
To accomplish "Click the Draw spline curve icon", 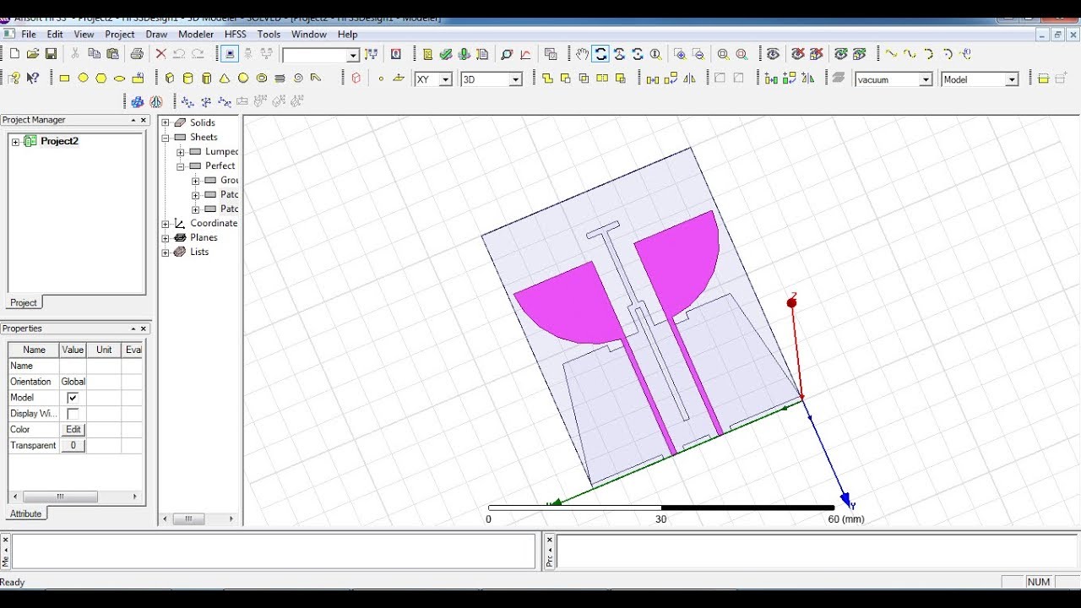I will [909, 54].
